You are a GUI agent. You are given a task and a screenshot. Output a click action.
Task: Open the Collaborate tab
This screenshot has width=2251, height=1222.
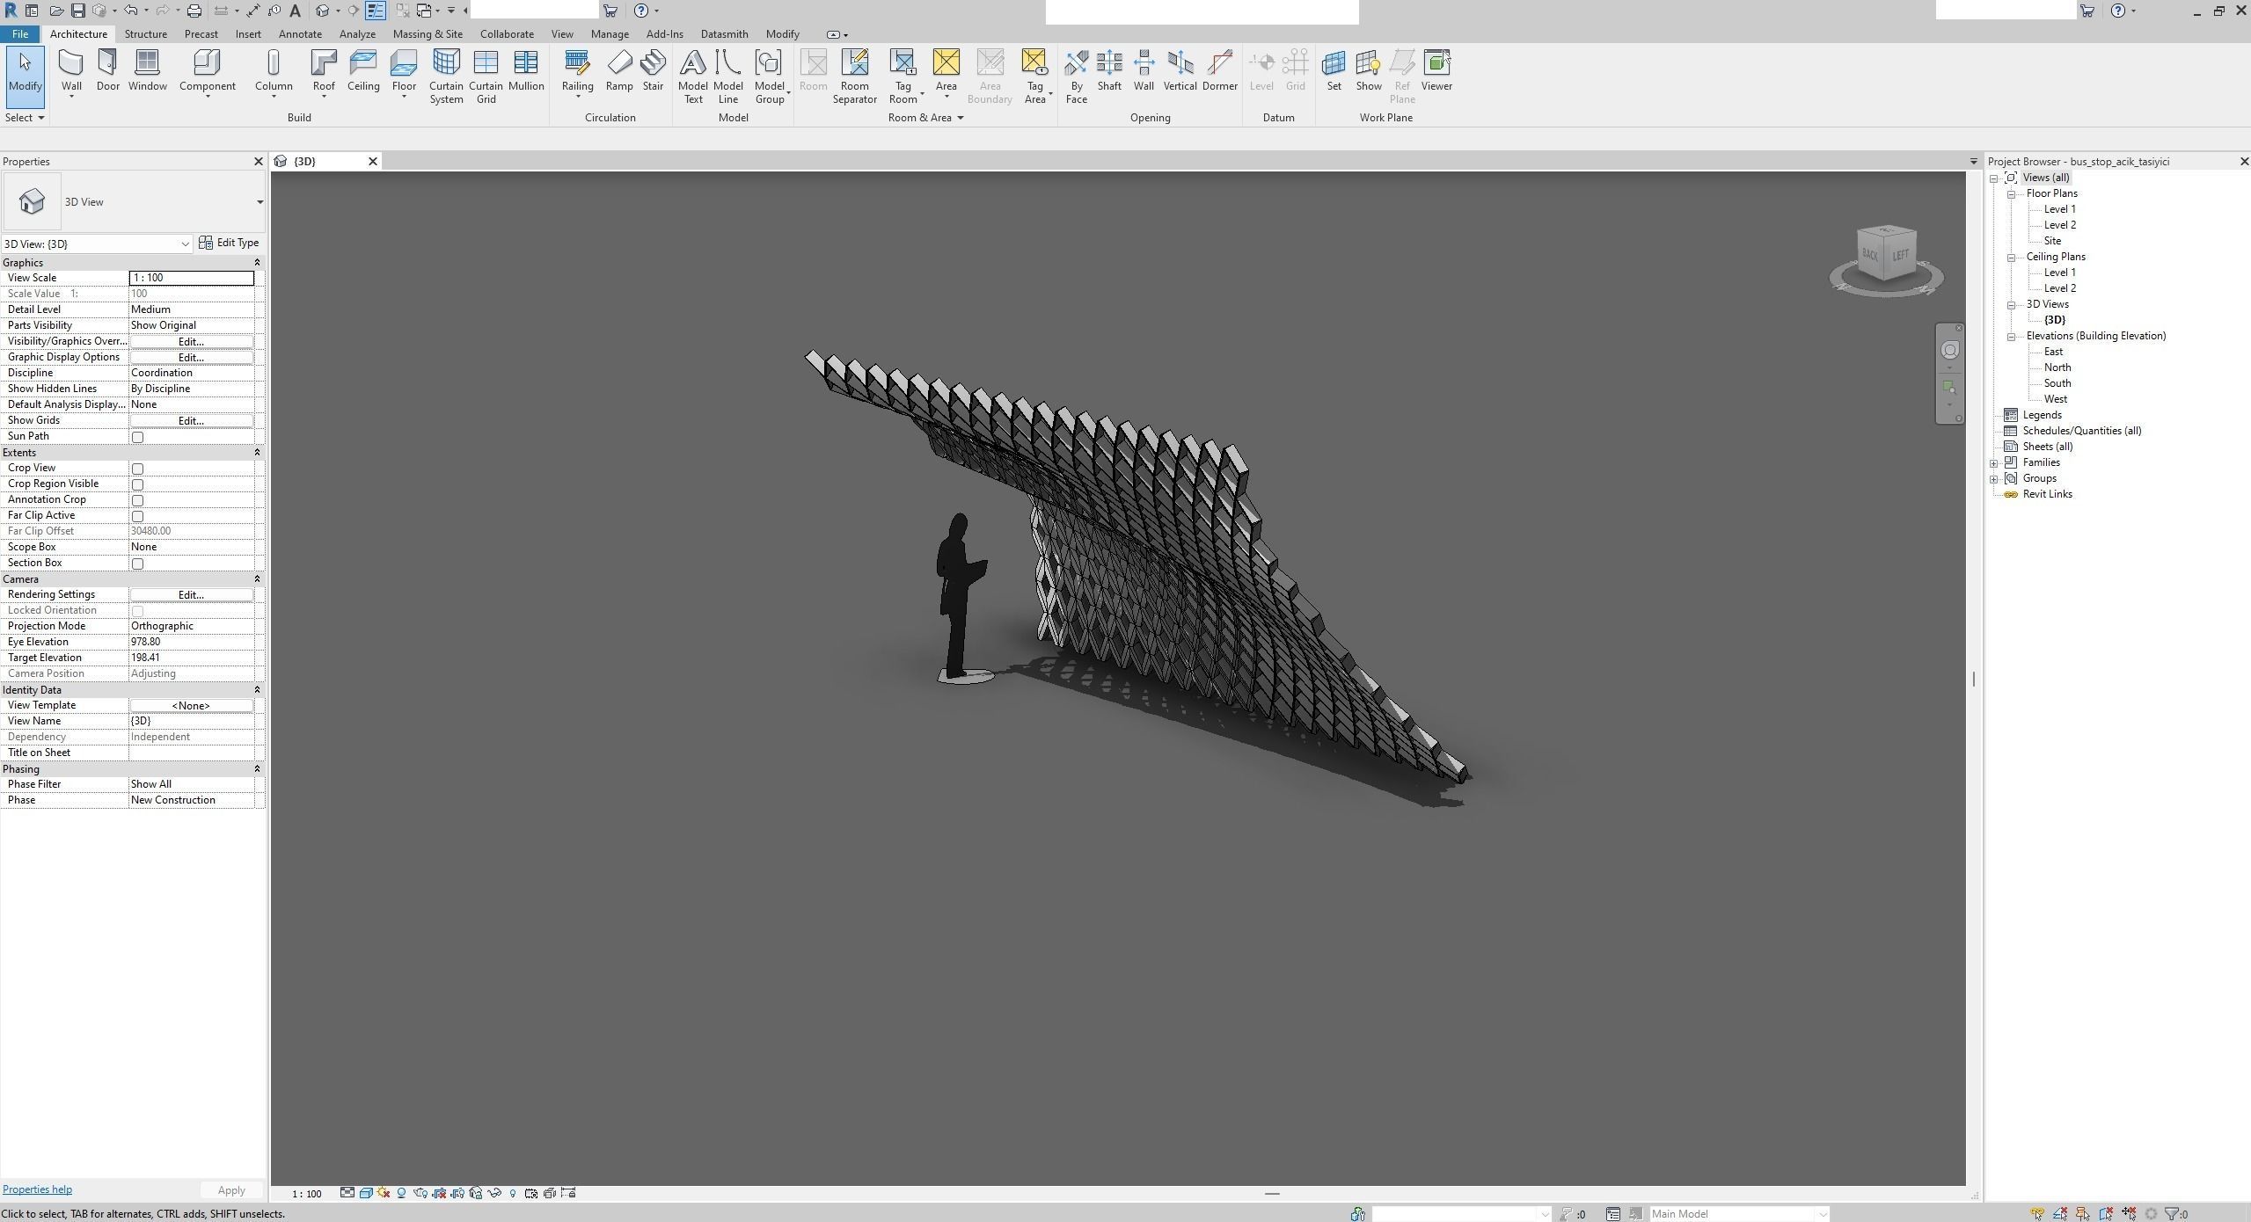pos(506,33)
